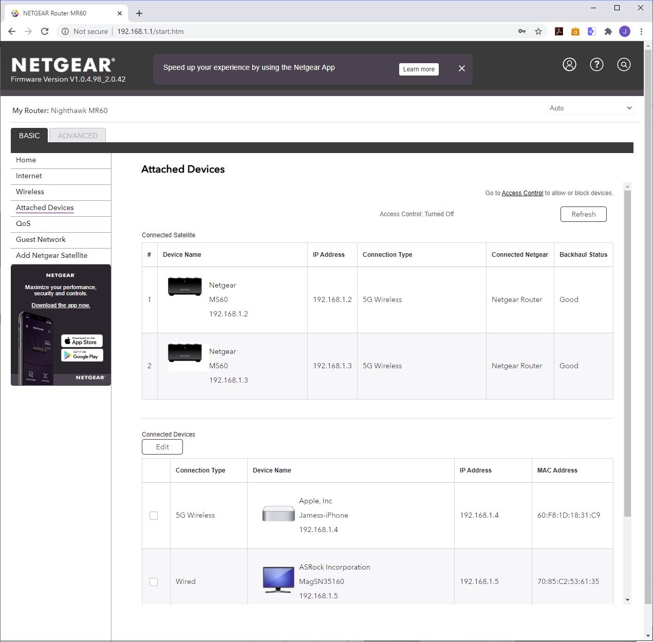The width and height of the screenshot is (653, 642).
Task: Check the Jamess-iPhone device checkbox
Action: 154,516
